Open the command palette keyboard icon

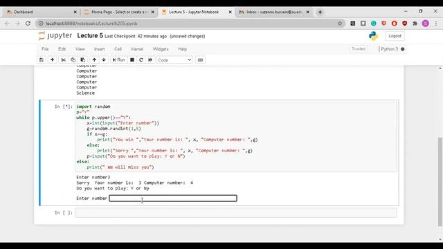point(200,60)
